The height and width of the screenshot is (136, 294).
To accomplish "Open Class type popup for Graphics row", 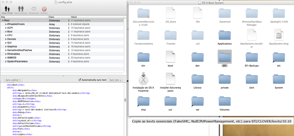I will (x=69, y=47).
